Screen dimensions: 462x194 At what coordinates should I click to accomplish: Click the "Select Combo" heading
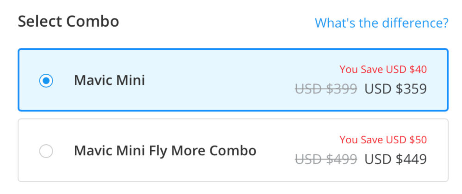[68, 21]
